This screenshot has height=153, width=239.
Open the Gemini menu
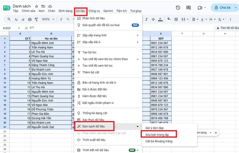[x=108, y=11]
